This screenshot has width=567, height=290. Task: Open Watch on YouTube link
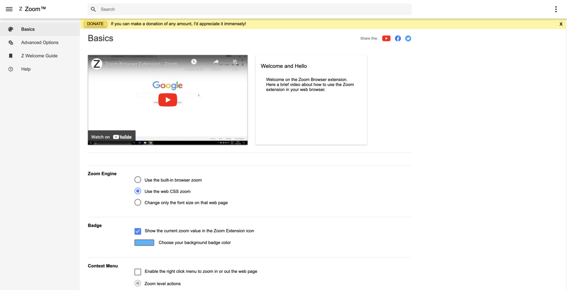111,137
